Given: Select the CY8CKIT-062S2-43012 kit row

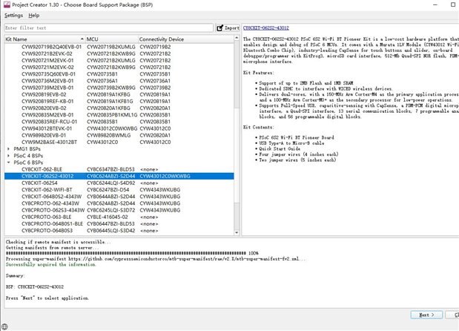Looking at the screenshot, I should tap(119, 176).
